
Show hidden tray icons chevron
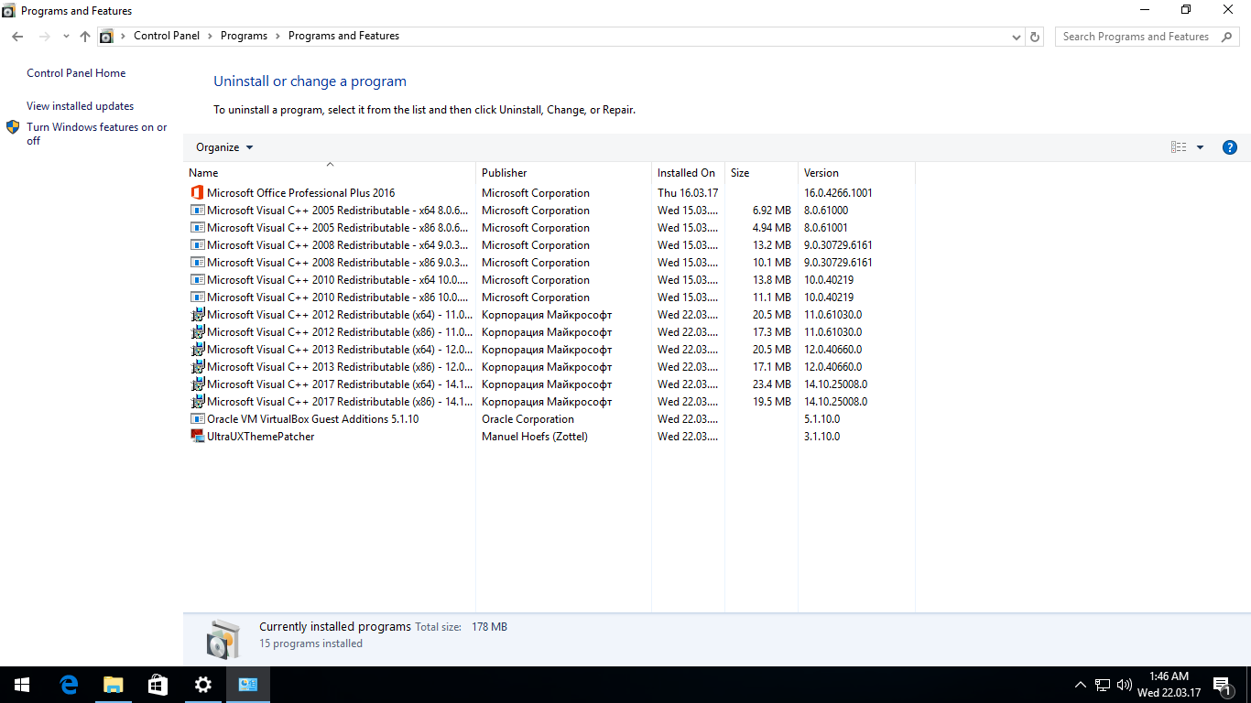(x=1081, y=685)
